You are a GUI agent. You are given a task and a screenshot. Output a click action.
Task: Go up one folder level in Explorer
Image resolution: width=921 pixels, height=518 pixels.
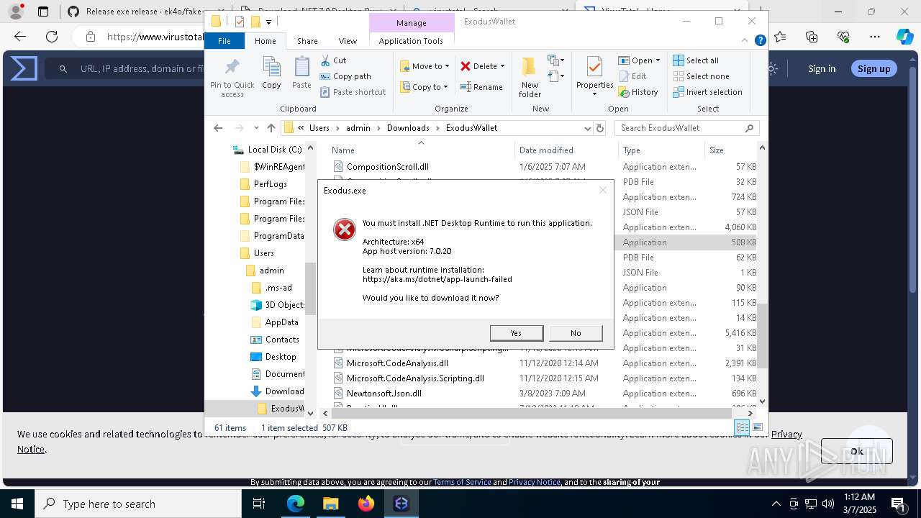coord(271,128)
